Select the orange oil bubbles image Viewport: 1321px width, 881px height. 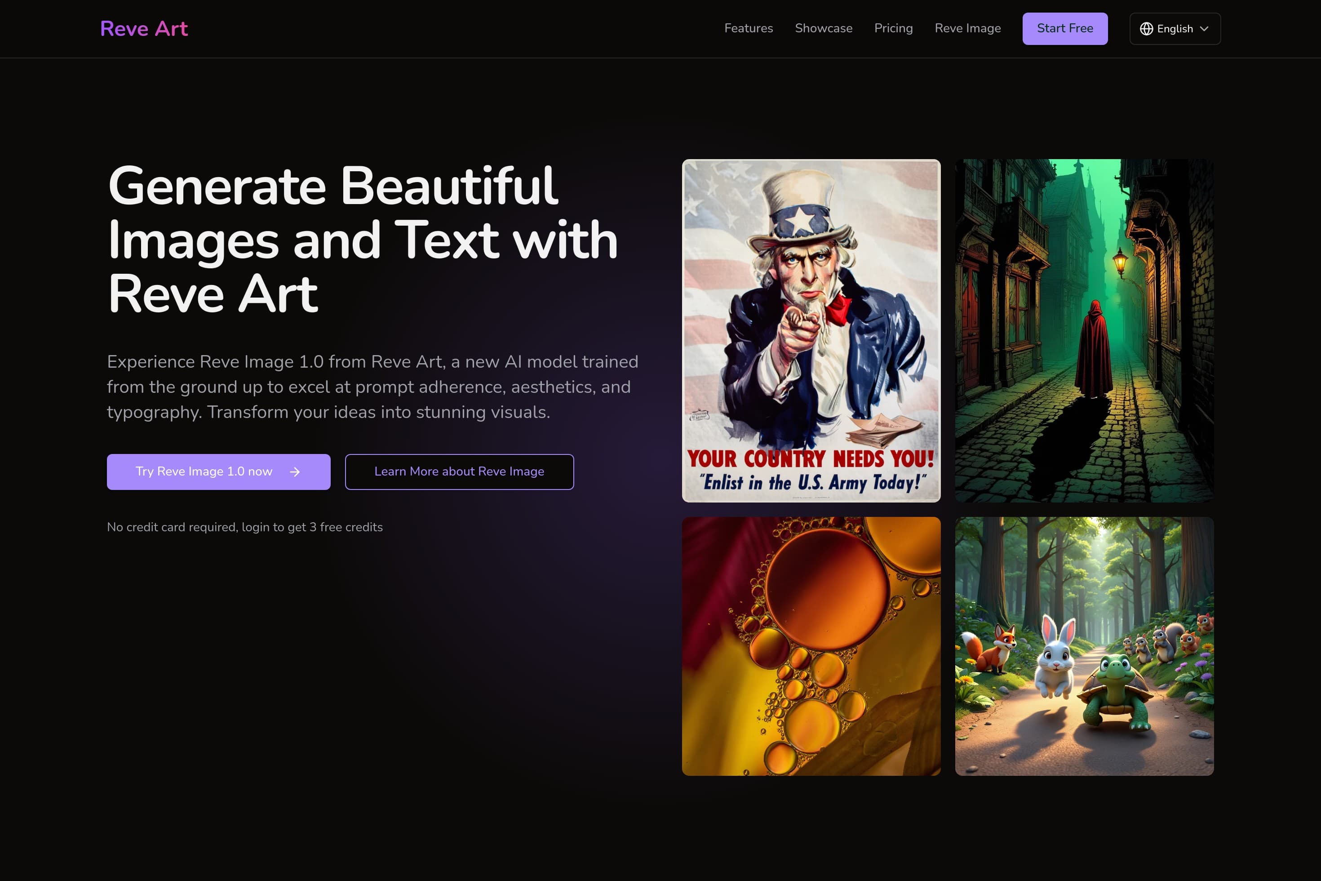coord(811,646)
